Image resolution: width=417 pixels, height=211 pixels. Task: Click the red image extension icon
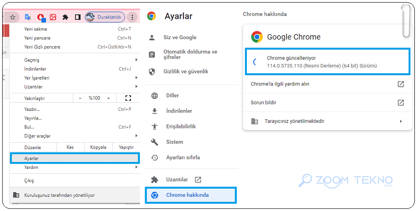point(53,17)
